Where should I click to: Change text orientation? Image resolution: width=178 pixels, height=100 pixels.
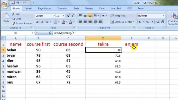(x=96, y=16)
